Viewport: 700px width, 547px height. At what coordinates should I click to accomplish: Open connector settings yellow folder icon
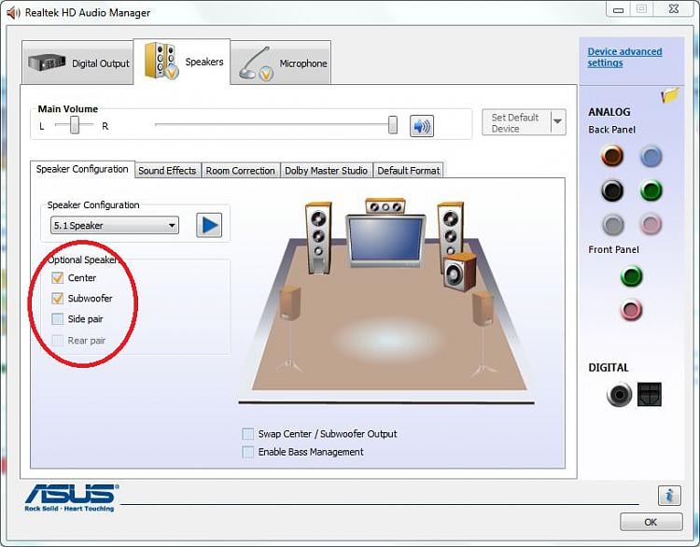[x=670, y=94]
